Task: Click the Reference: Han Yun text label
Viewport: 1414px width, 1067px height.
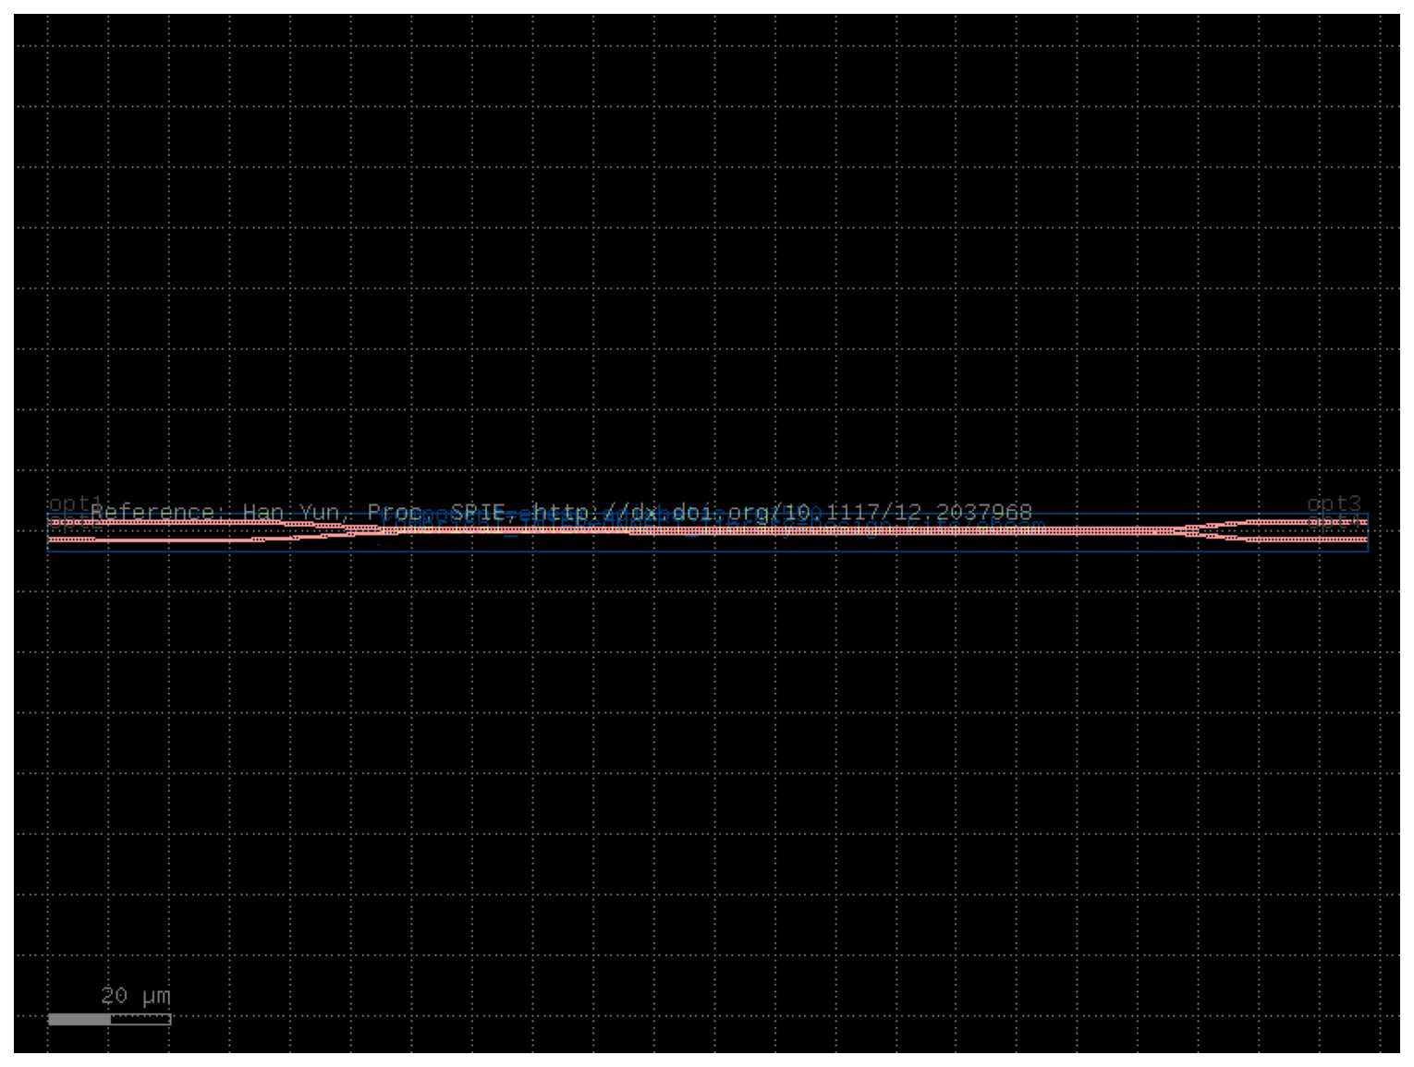Action: coord(561,512)
